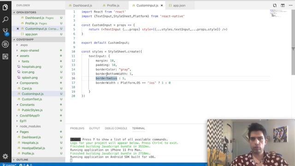Click the editor vertical scrollbar
This screenshot has width=295, height=166.
[293, 42]
